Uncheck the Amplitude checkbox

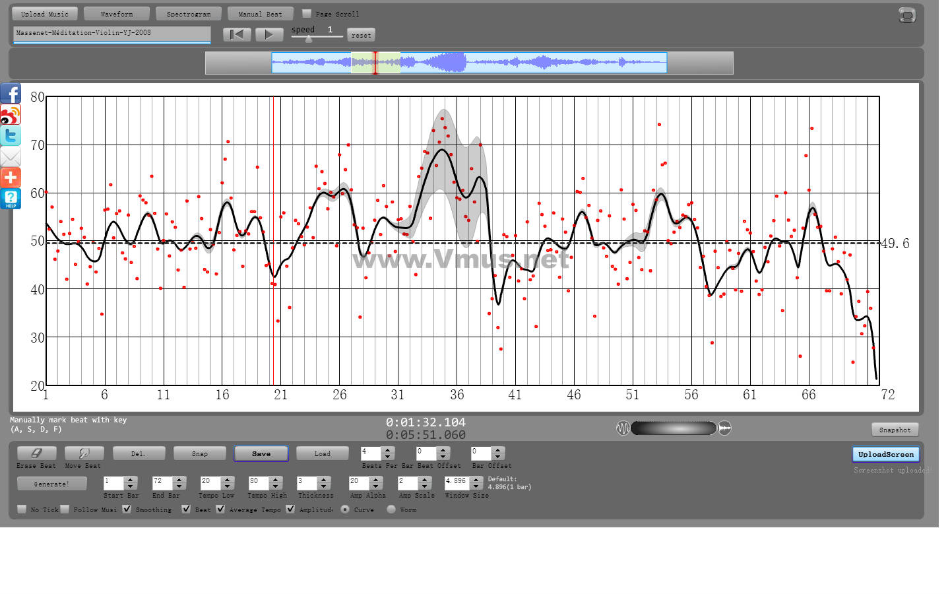pos(290,509)
